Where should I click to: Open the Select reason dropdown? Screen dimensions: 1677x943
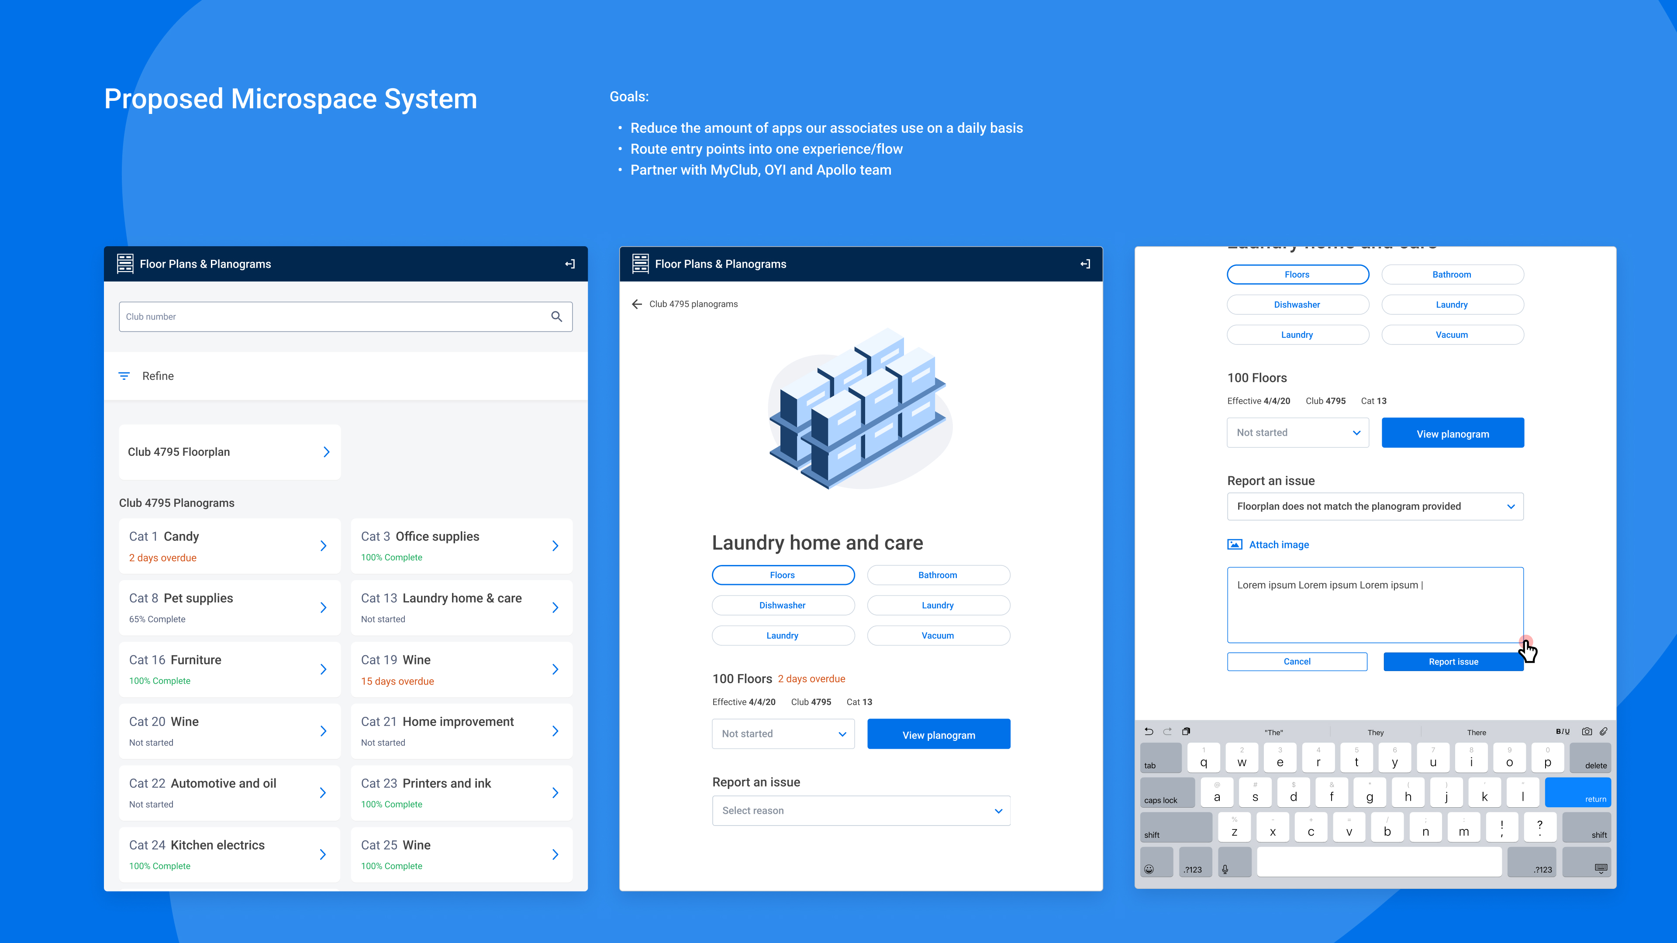pos(861,811)
